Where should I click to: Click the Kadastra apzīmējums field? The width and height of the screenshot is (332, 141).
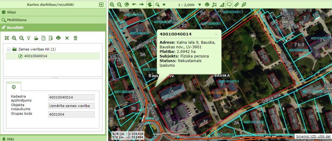pos(71,97)
